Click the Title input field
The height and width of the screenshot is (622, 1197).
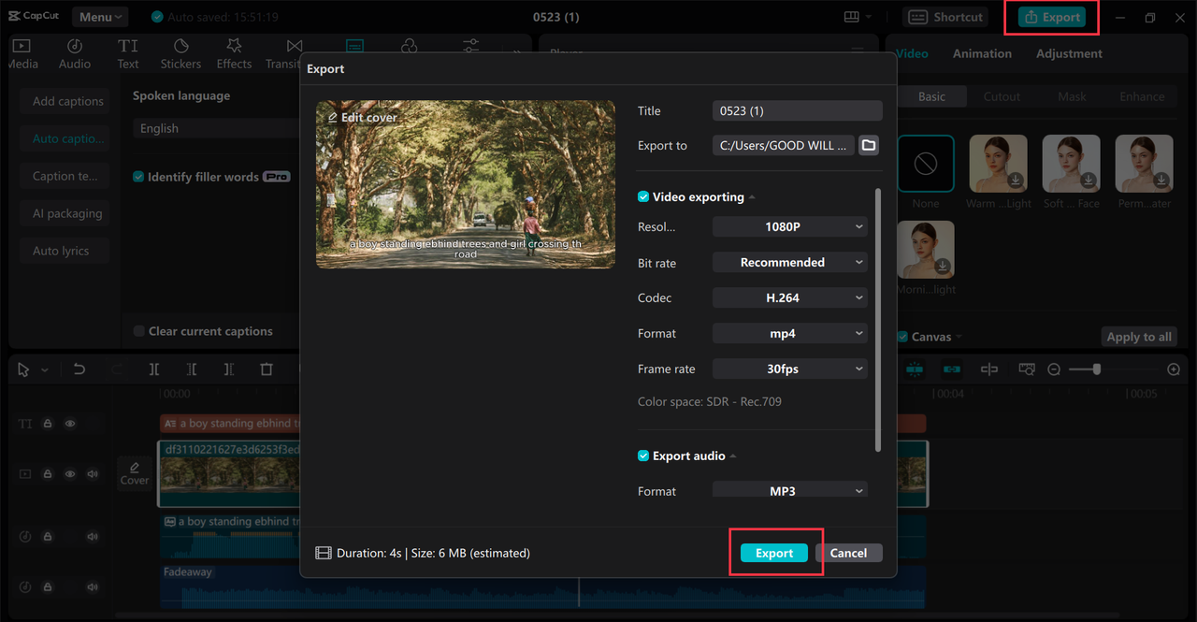tap(798, 110)
